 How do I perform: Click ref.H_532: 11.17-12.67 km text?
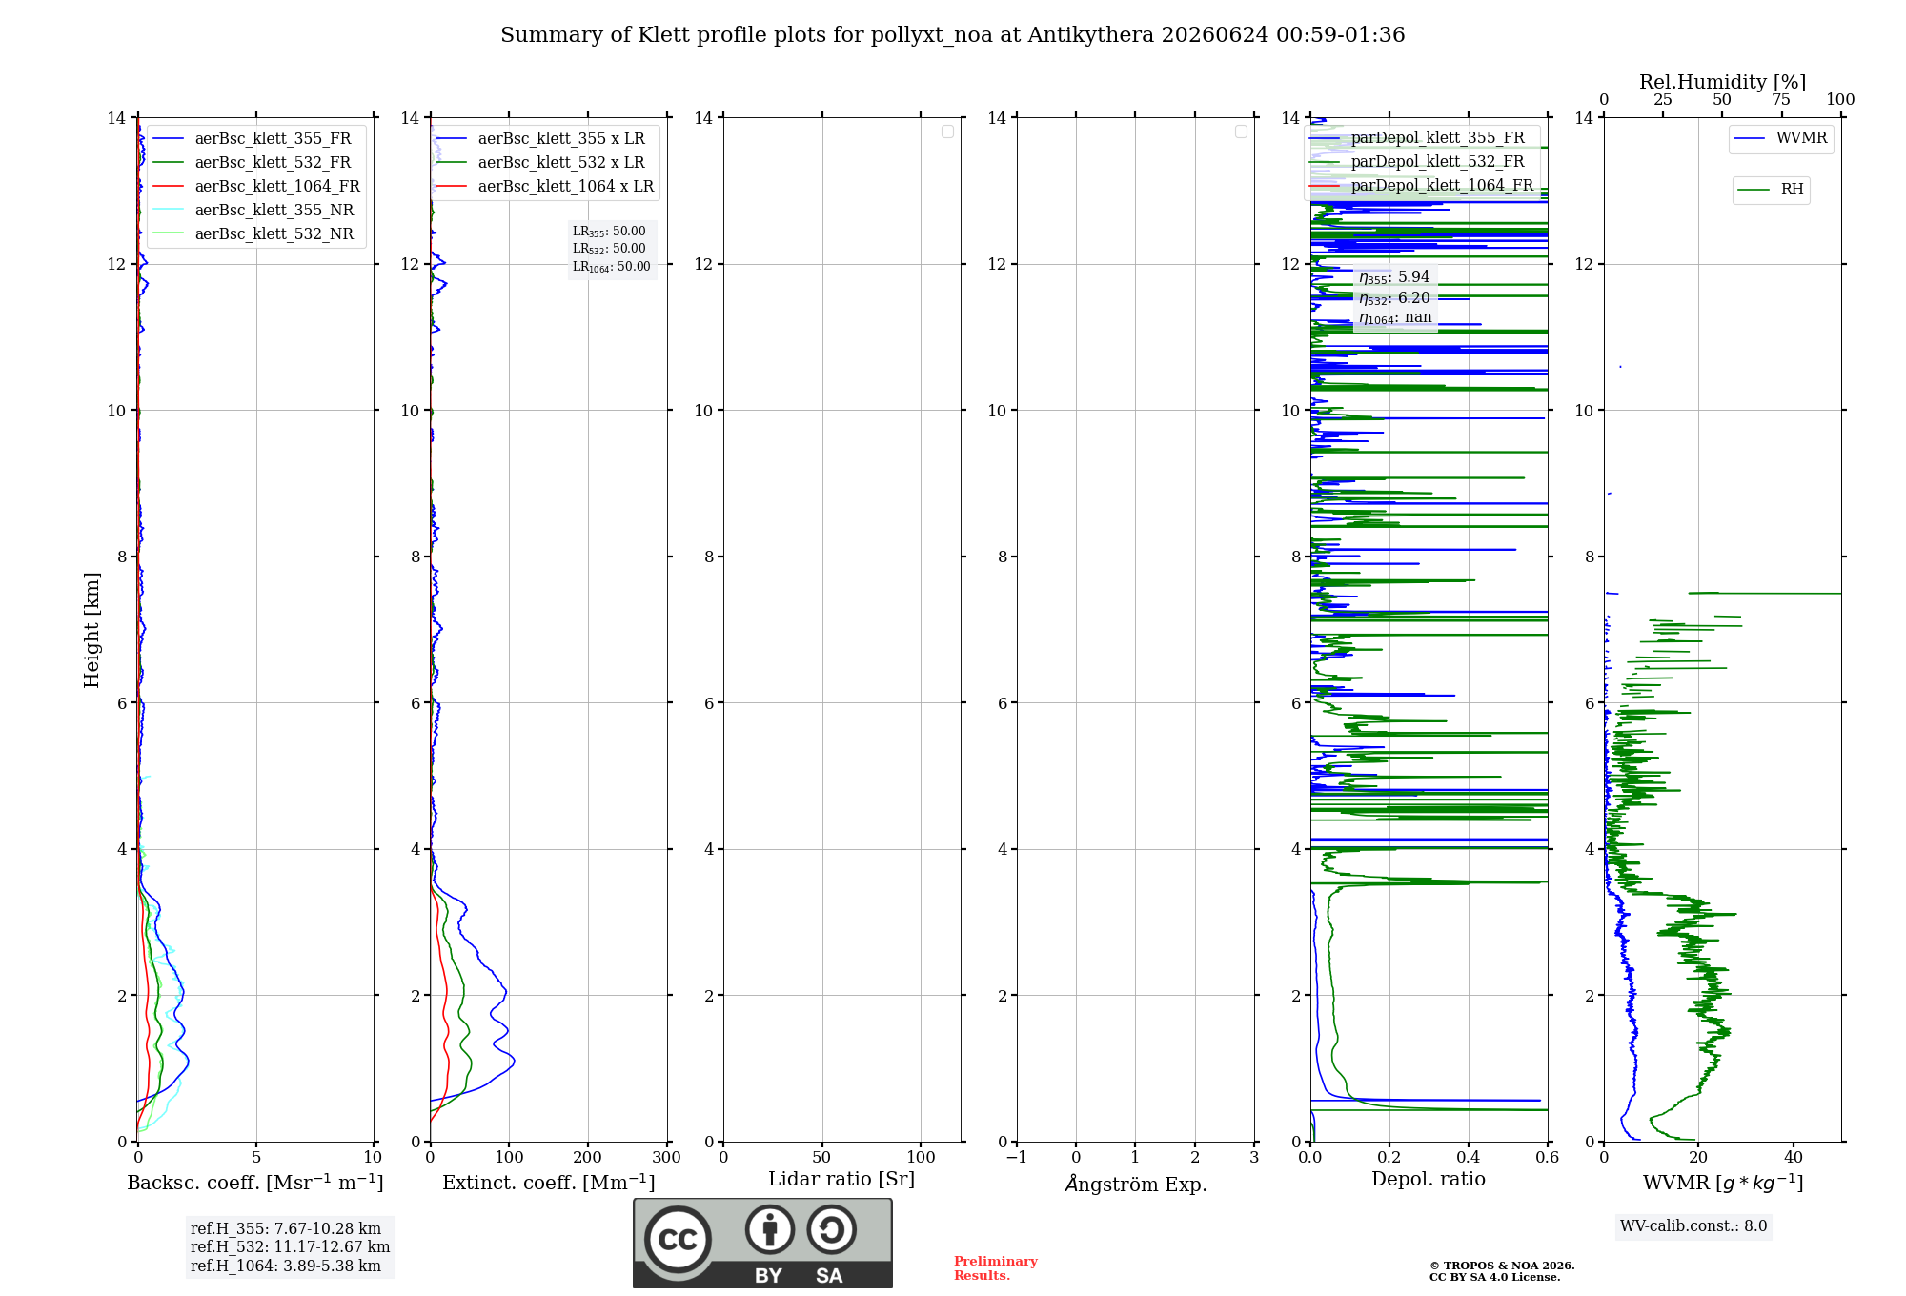(x=290, y=1247)
